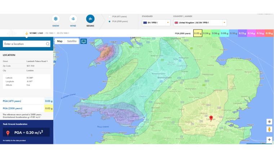Viewport: 274px width, 158px height.
Task: Select PGA (475 years) radio option
Action: click(110, 17)
